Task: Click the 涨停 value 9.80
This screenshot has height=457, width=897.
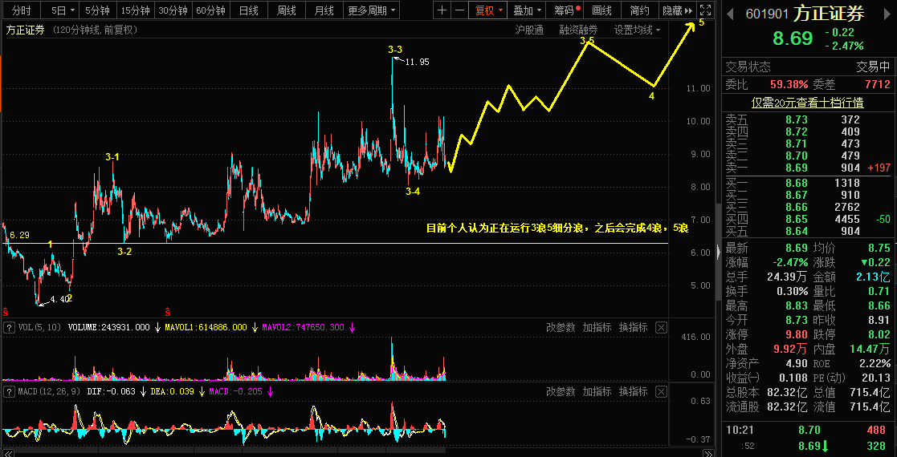Action: point(797,334)
